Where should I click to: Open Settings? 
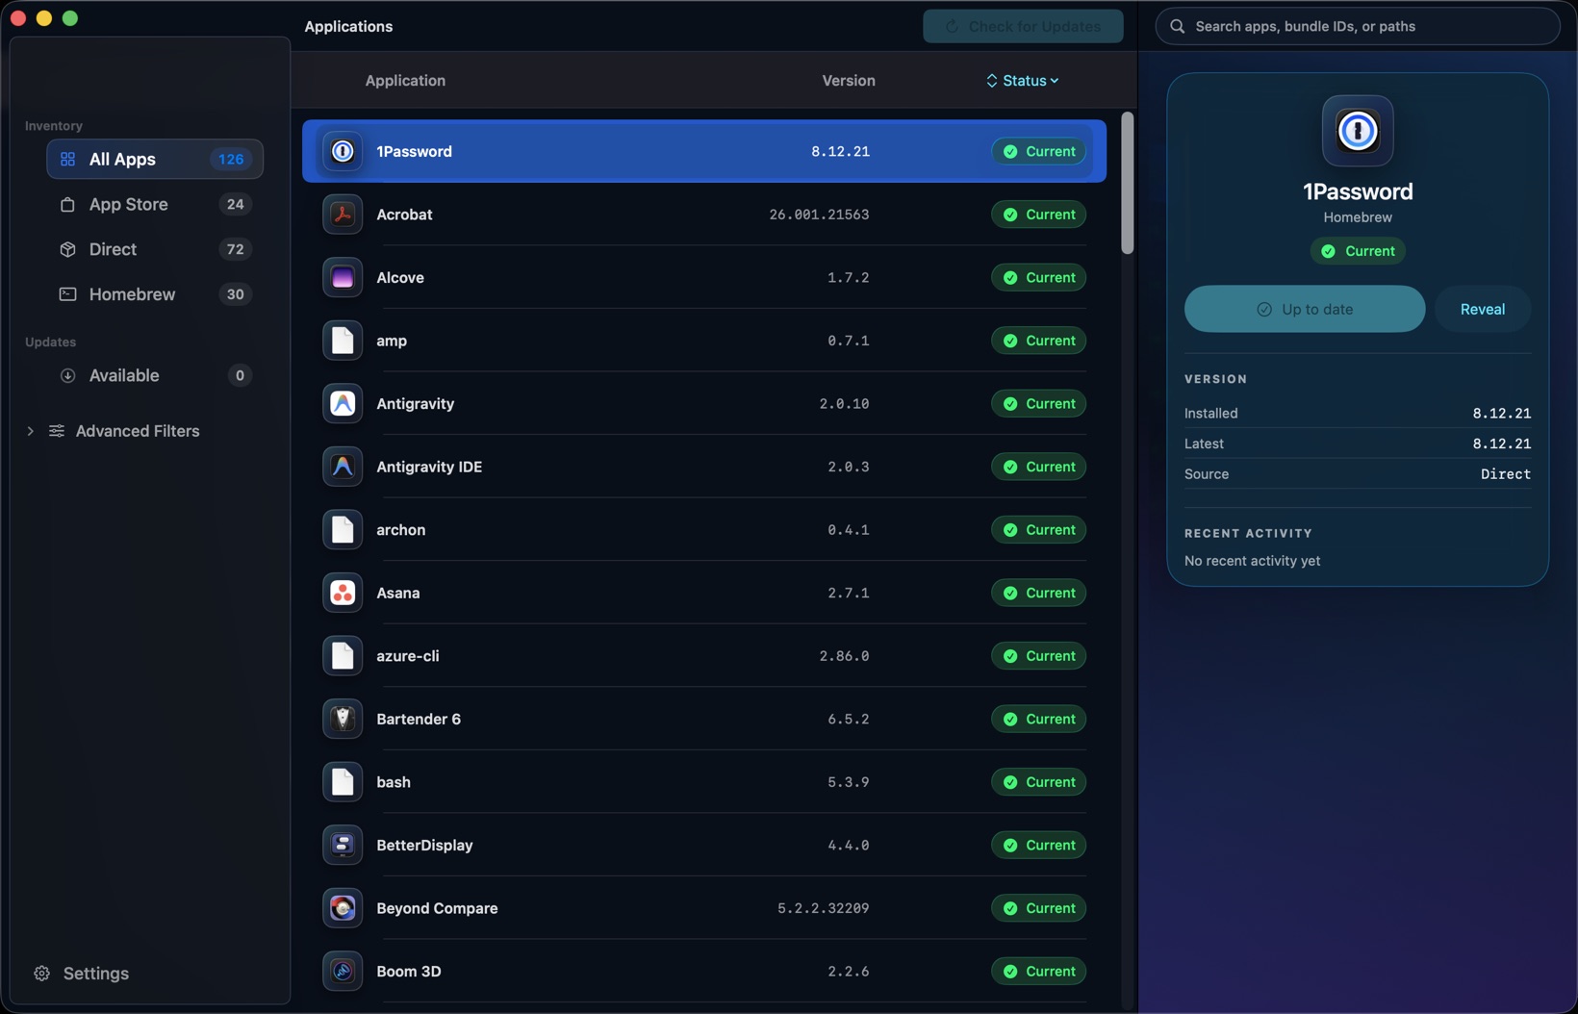click(82, 974)
